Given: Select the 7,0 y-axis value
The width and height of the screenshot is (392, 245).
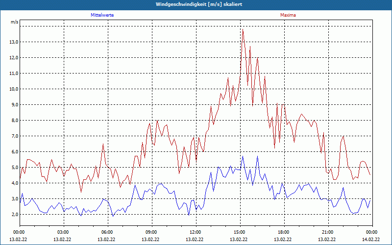Looking at the screenshot, I should 15,136.
